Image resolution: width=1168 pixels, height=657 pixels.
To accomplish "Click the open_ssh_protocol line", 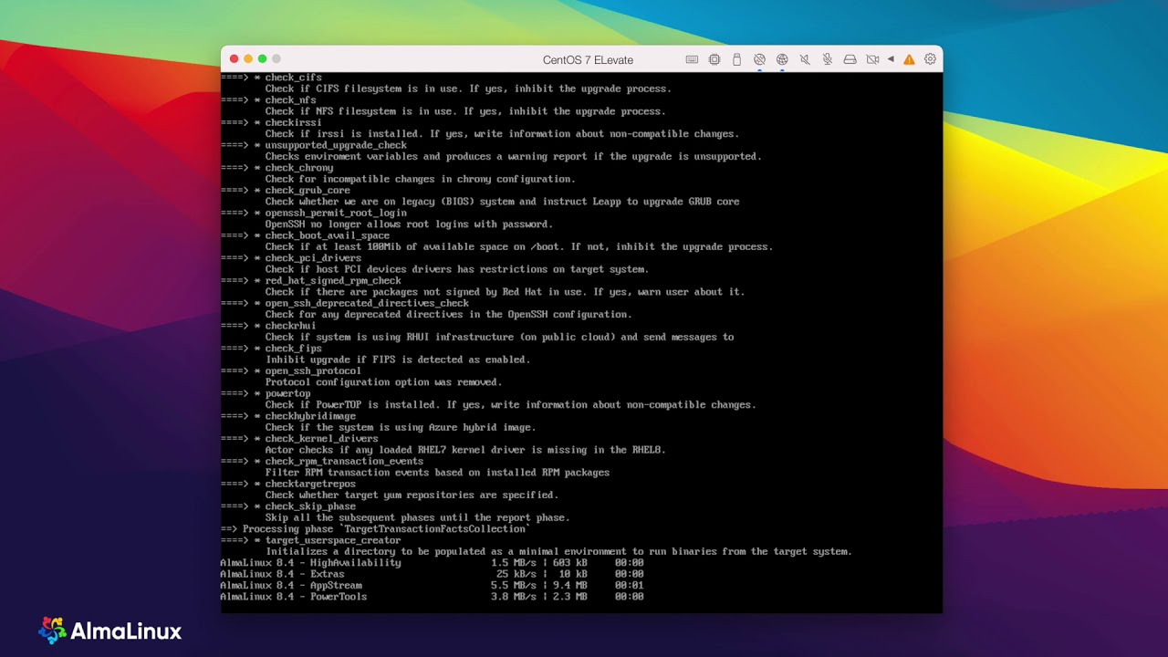I will (291, 371).
